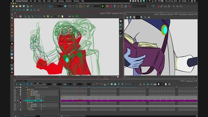Click the playback speed slider in Timeline
The width and height of the screenshot is (208, 117).
click(x=38, y=84)
